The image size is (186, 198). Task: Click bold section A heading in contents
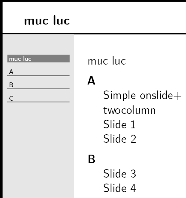pos(91,80)
